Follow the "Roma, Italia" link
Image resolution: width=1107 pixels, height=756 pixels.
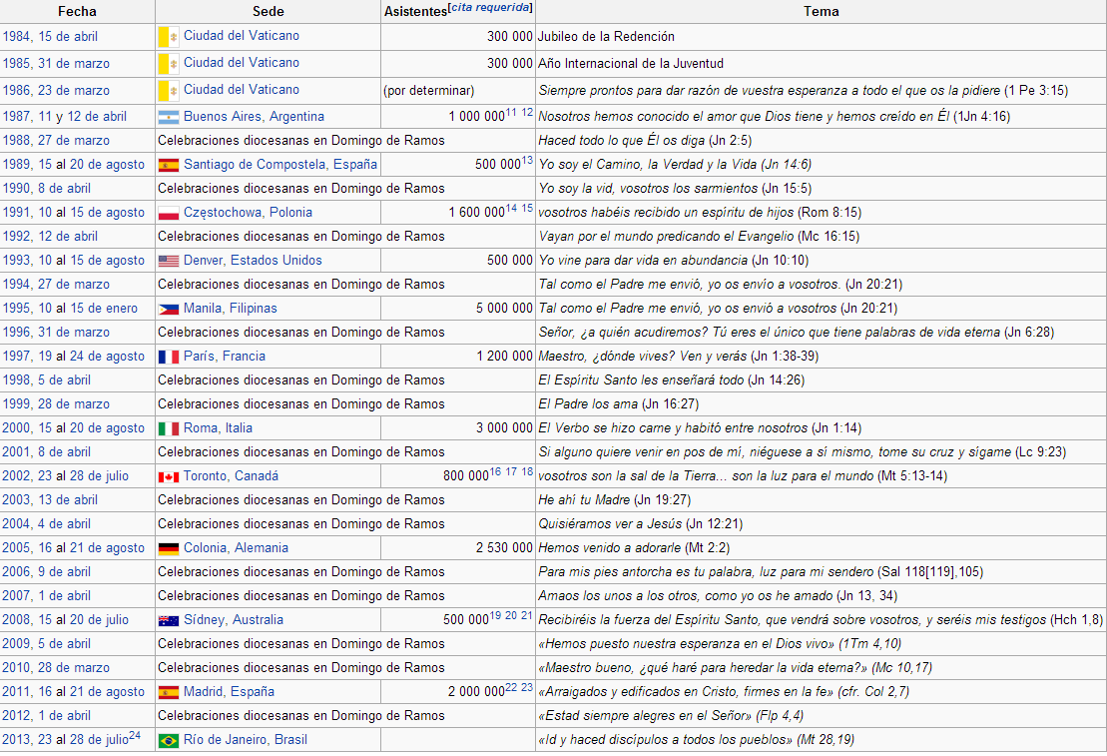[x=218, y=428]
